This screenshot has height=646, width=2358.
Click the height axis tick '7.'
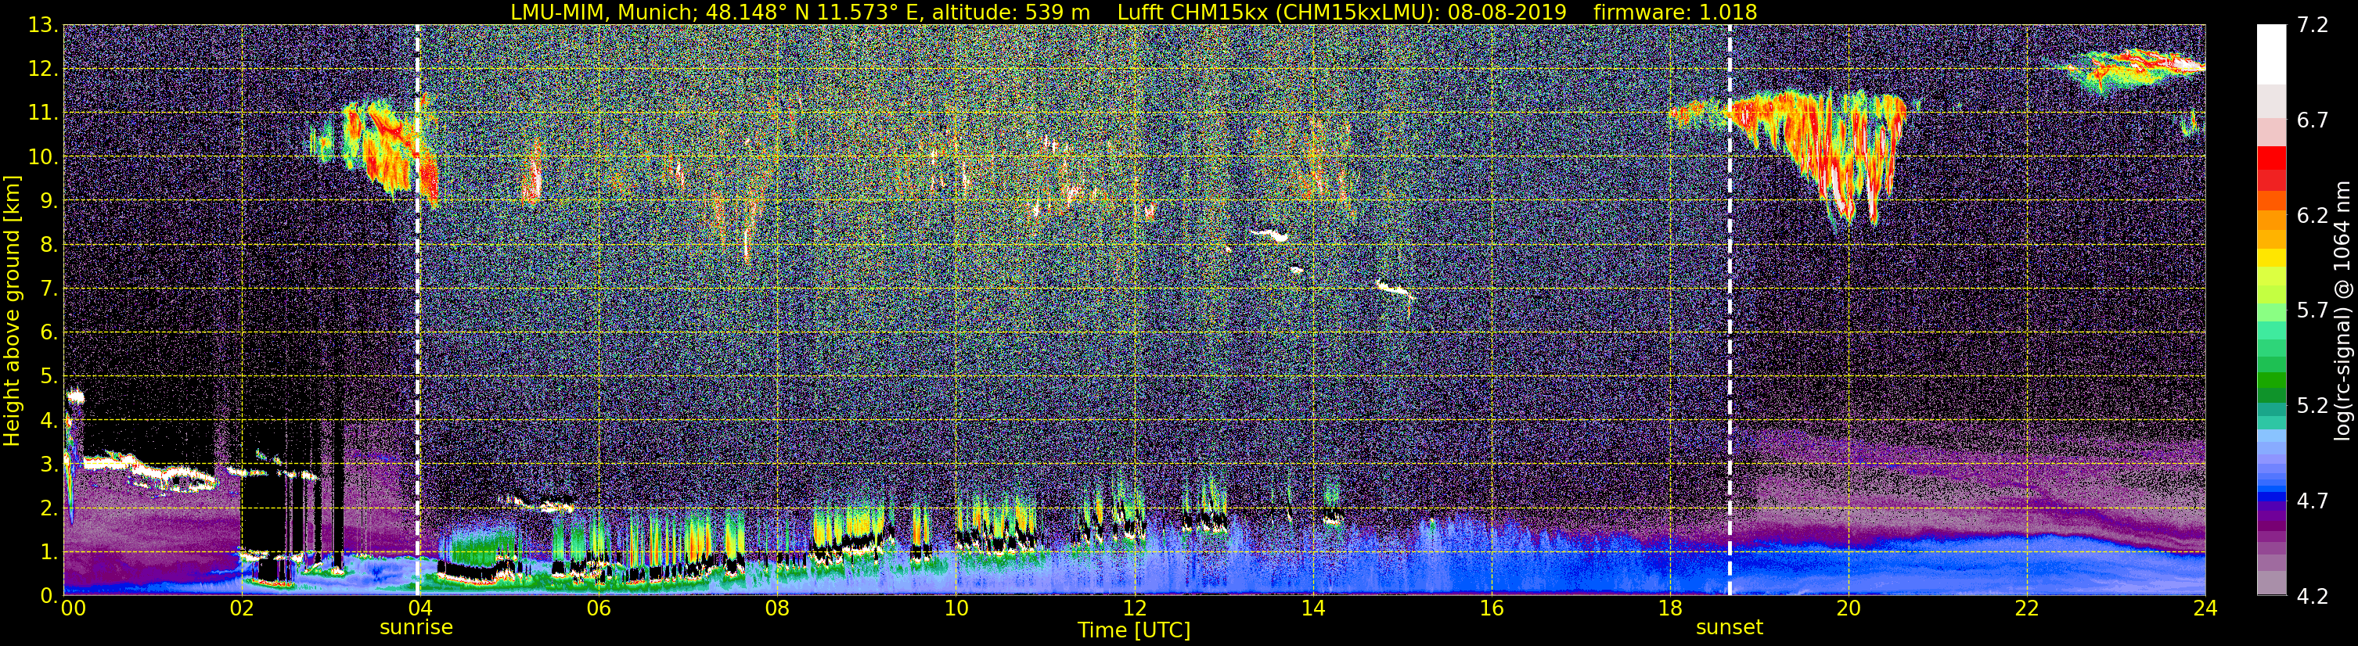click(x=49, y=289)
